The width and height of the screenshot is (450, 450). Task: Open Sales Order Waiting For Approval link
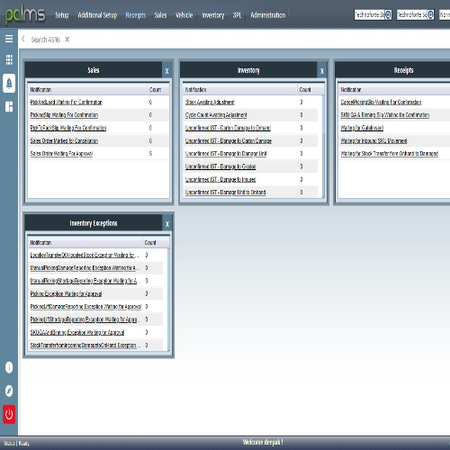(x=61, y=154)
